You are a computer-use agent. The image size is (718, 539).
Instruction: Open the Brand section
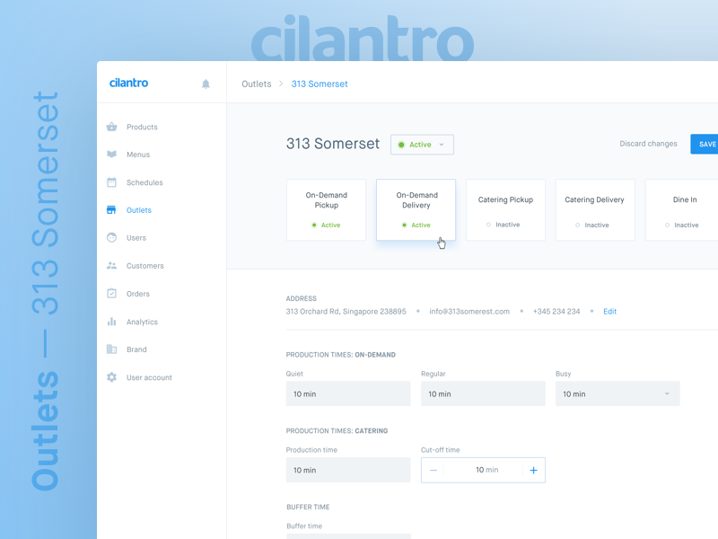coord(136,349)
